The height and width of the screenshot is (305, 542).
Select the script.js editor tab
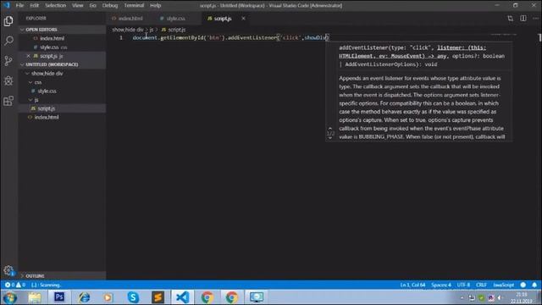(223, 19)
